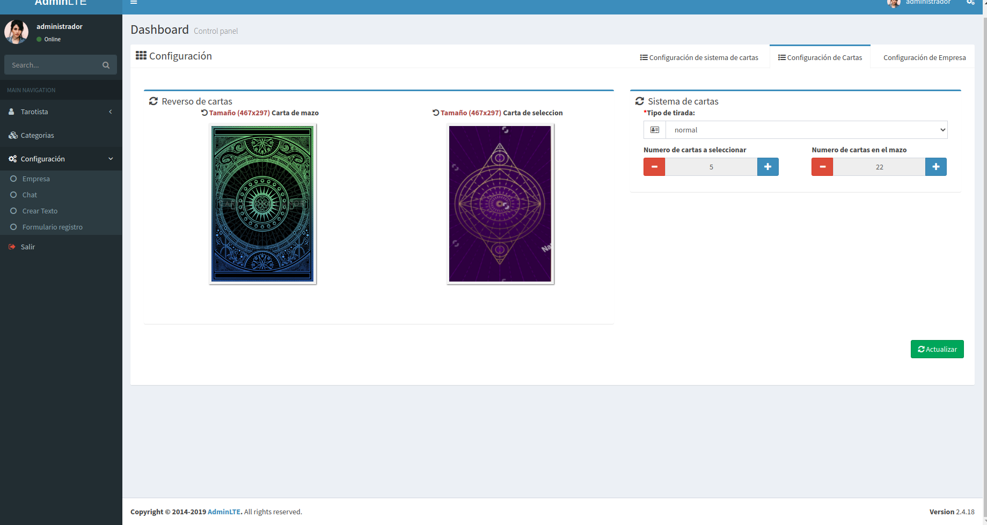This screenshot has width=987, height=525.
Task: Open the Tipo de tirada dropdown
Action: (806, 130)
